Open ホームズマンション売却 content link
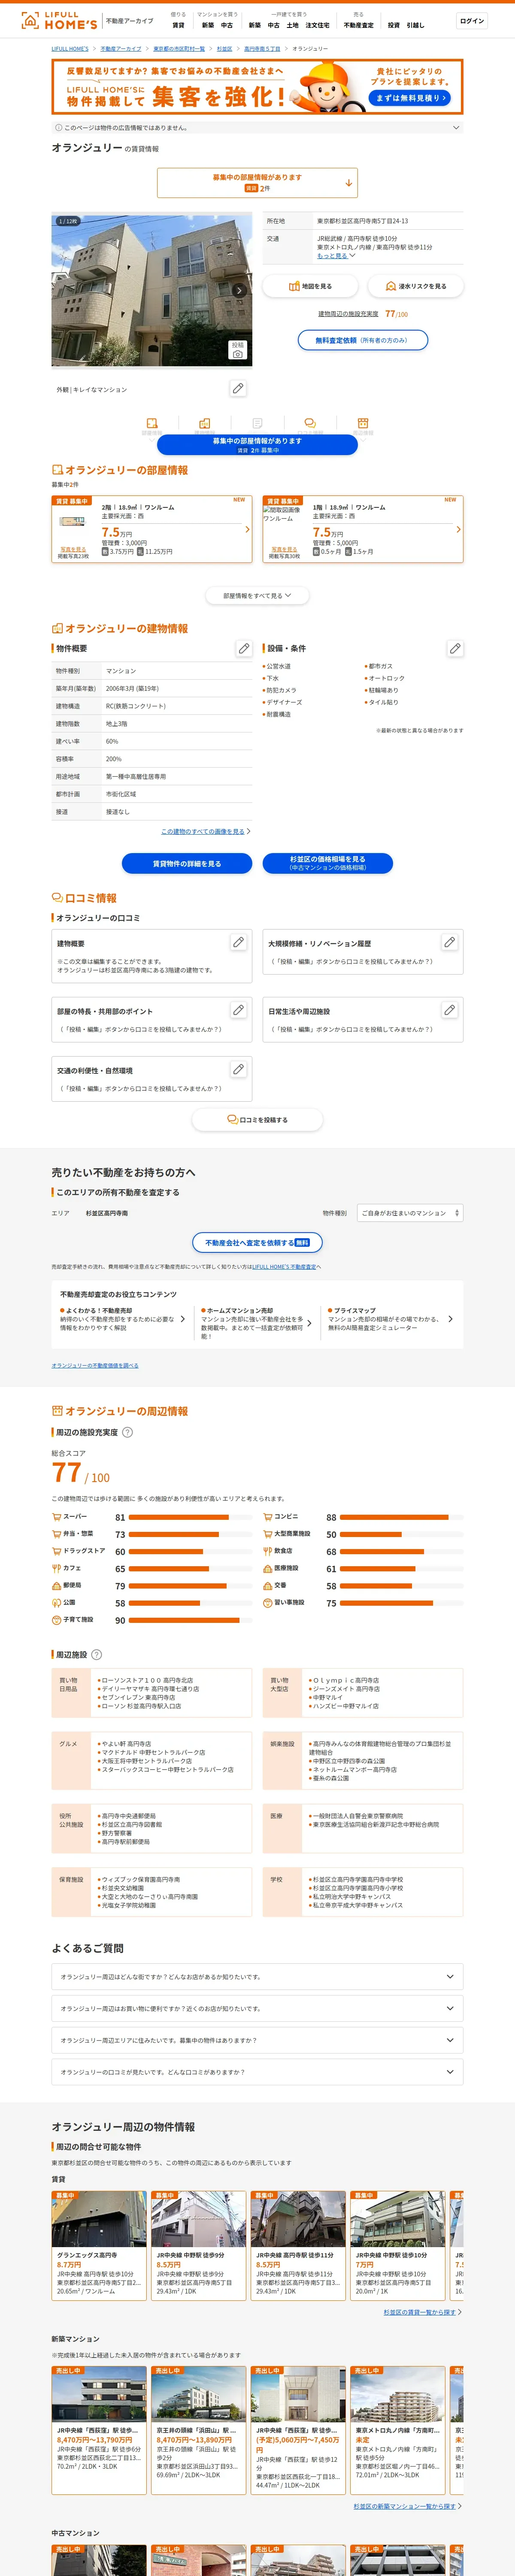This screenshot has height=2576, width=515. (257, 1323)
